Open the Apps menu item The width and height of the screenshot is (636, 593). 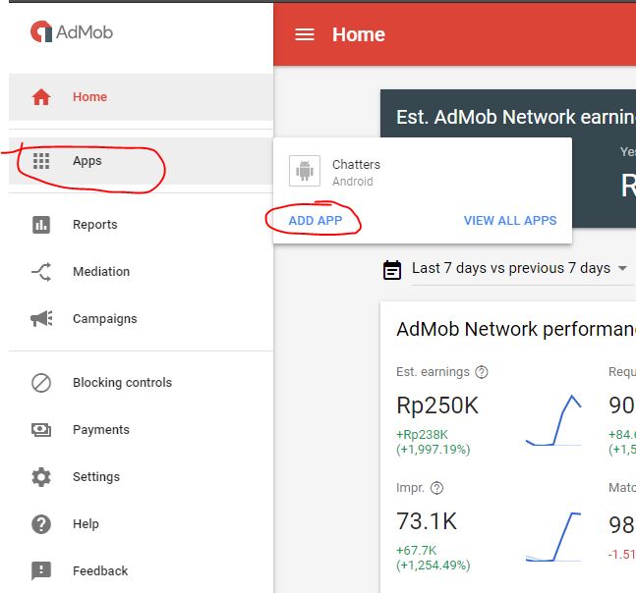pyautogui.click(x=141, y=161)
